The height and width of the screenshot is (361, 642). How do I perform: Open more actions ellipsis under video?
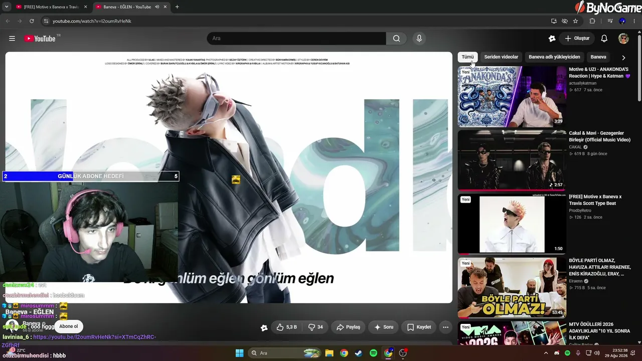click(445, 327)
